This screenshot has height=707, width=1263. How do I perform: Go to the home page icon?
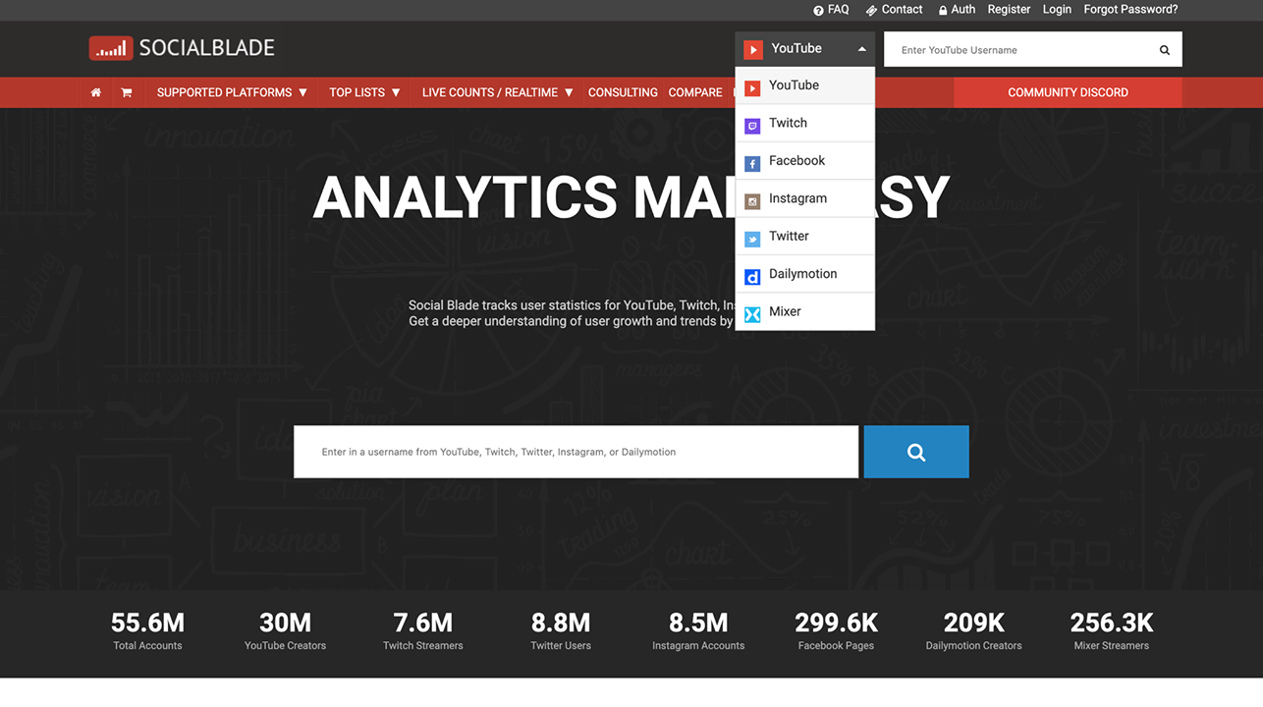[x=96, y=92]
